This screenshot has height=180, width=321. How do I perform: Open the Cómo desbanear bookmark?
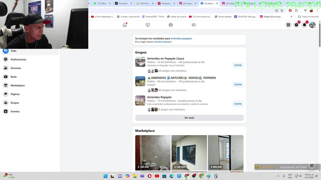pyautogui.click(x=102, y=17)
